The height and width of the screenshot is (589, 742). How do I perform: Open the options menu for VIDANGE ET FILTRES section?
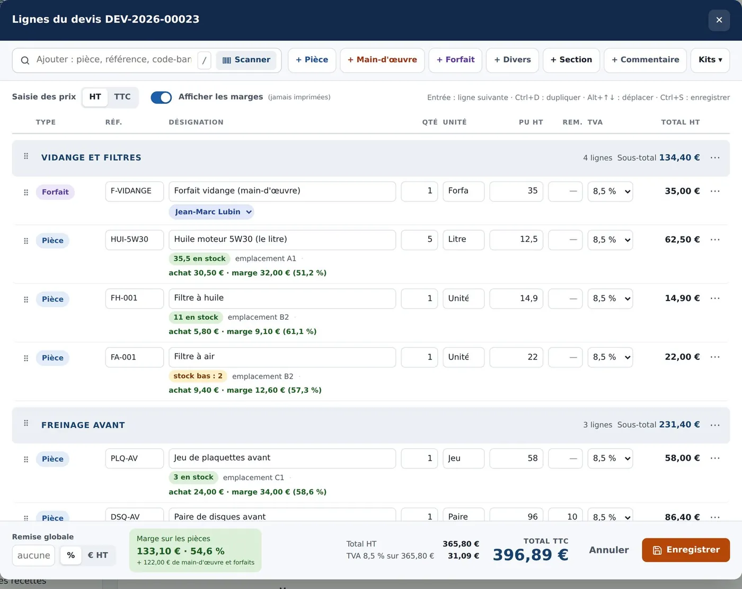point(715,157)
